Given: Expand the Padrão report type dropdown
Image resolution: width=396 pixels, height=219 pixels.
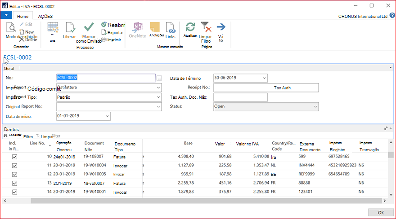Looking at the screenshot, I should [158, 97].
